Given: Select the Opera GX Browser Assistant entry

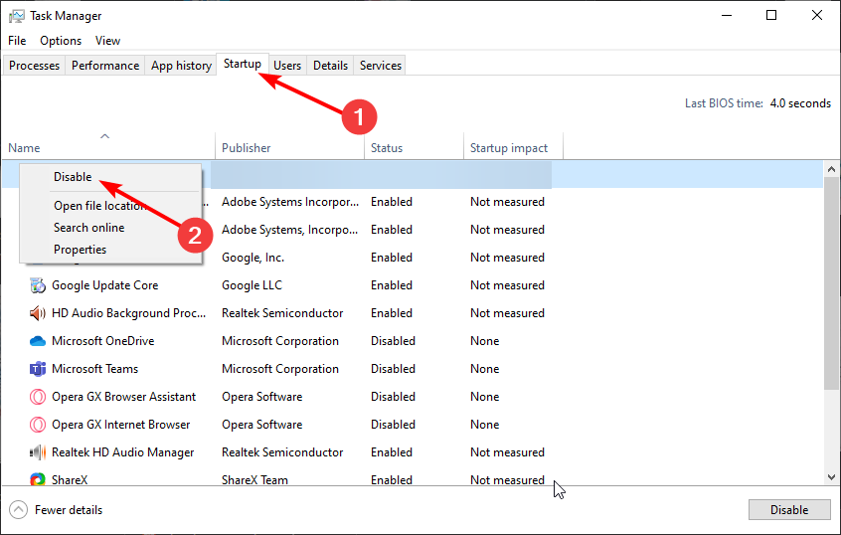Looking at the screenshot, I should tap(124, 397).
